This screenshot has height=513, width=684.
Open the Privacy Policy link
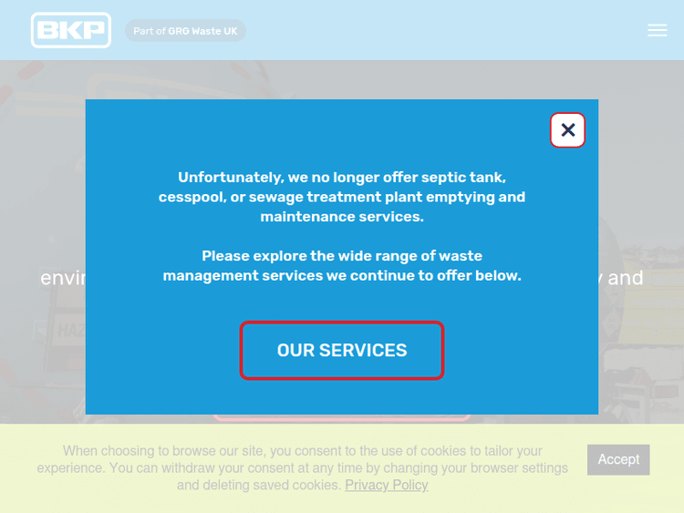[x=387, y=485]
